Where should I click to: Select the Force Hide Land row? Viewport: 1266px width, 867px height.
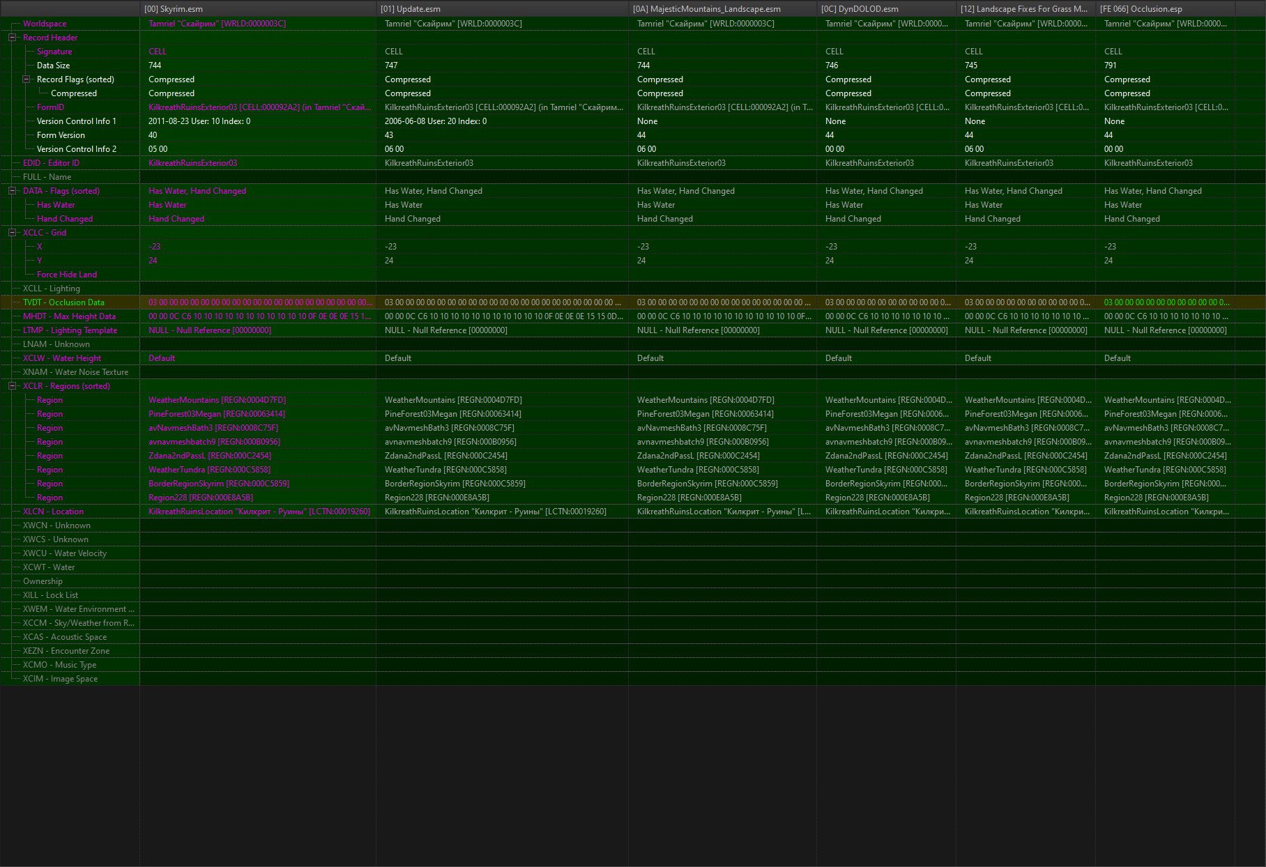pyautogui.click(x=67, y=275)
